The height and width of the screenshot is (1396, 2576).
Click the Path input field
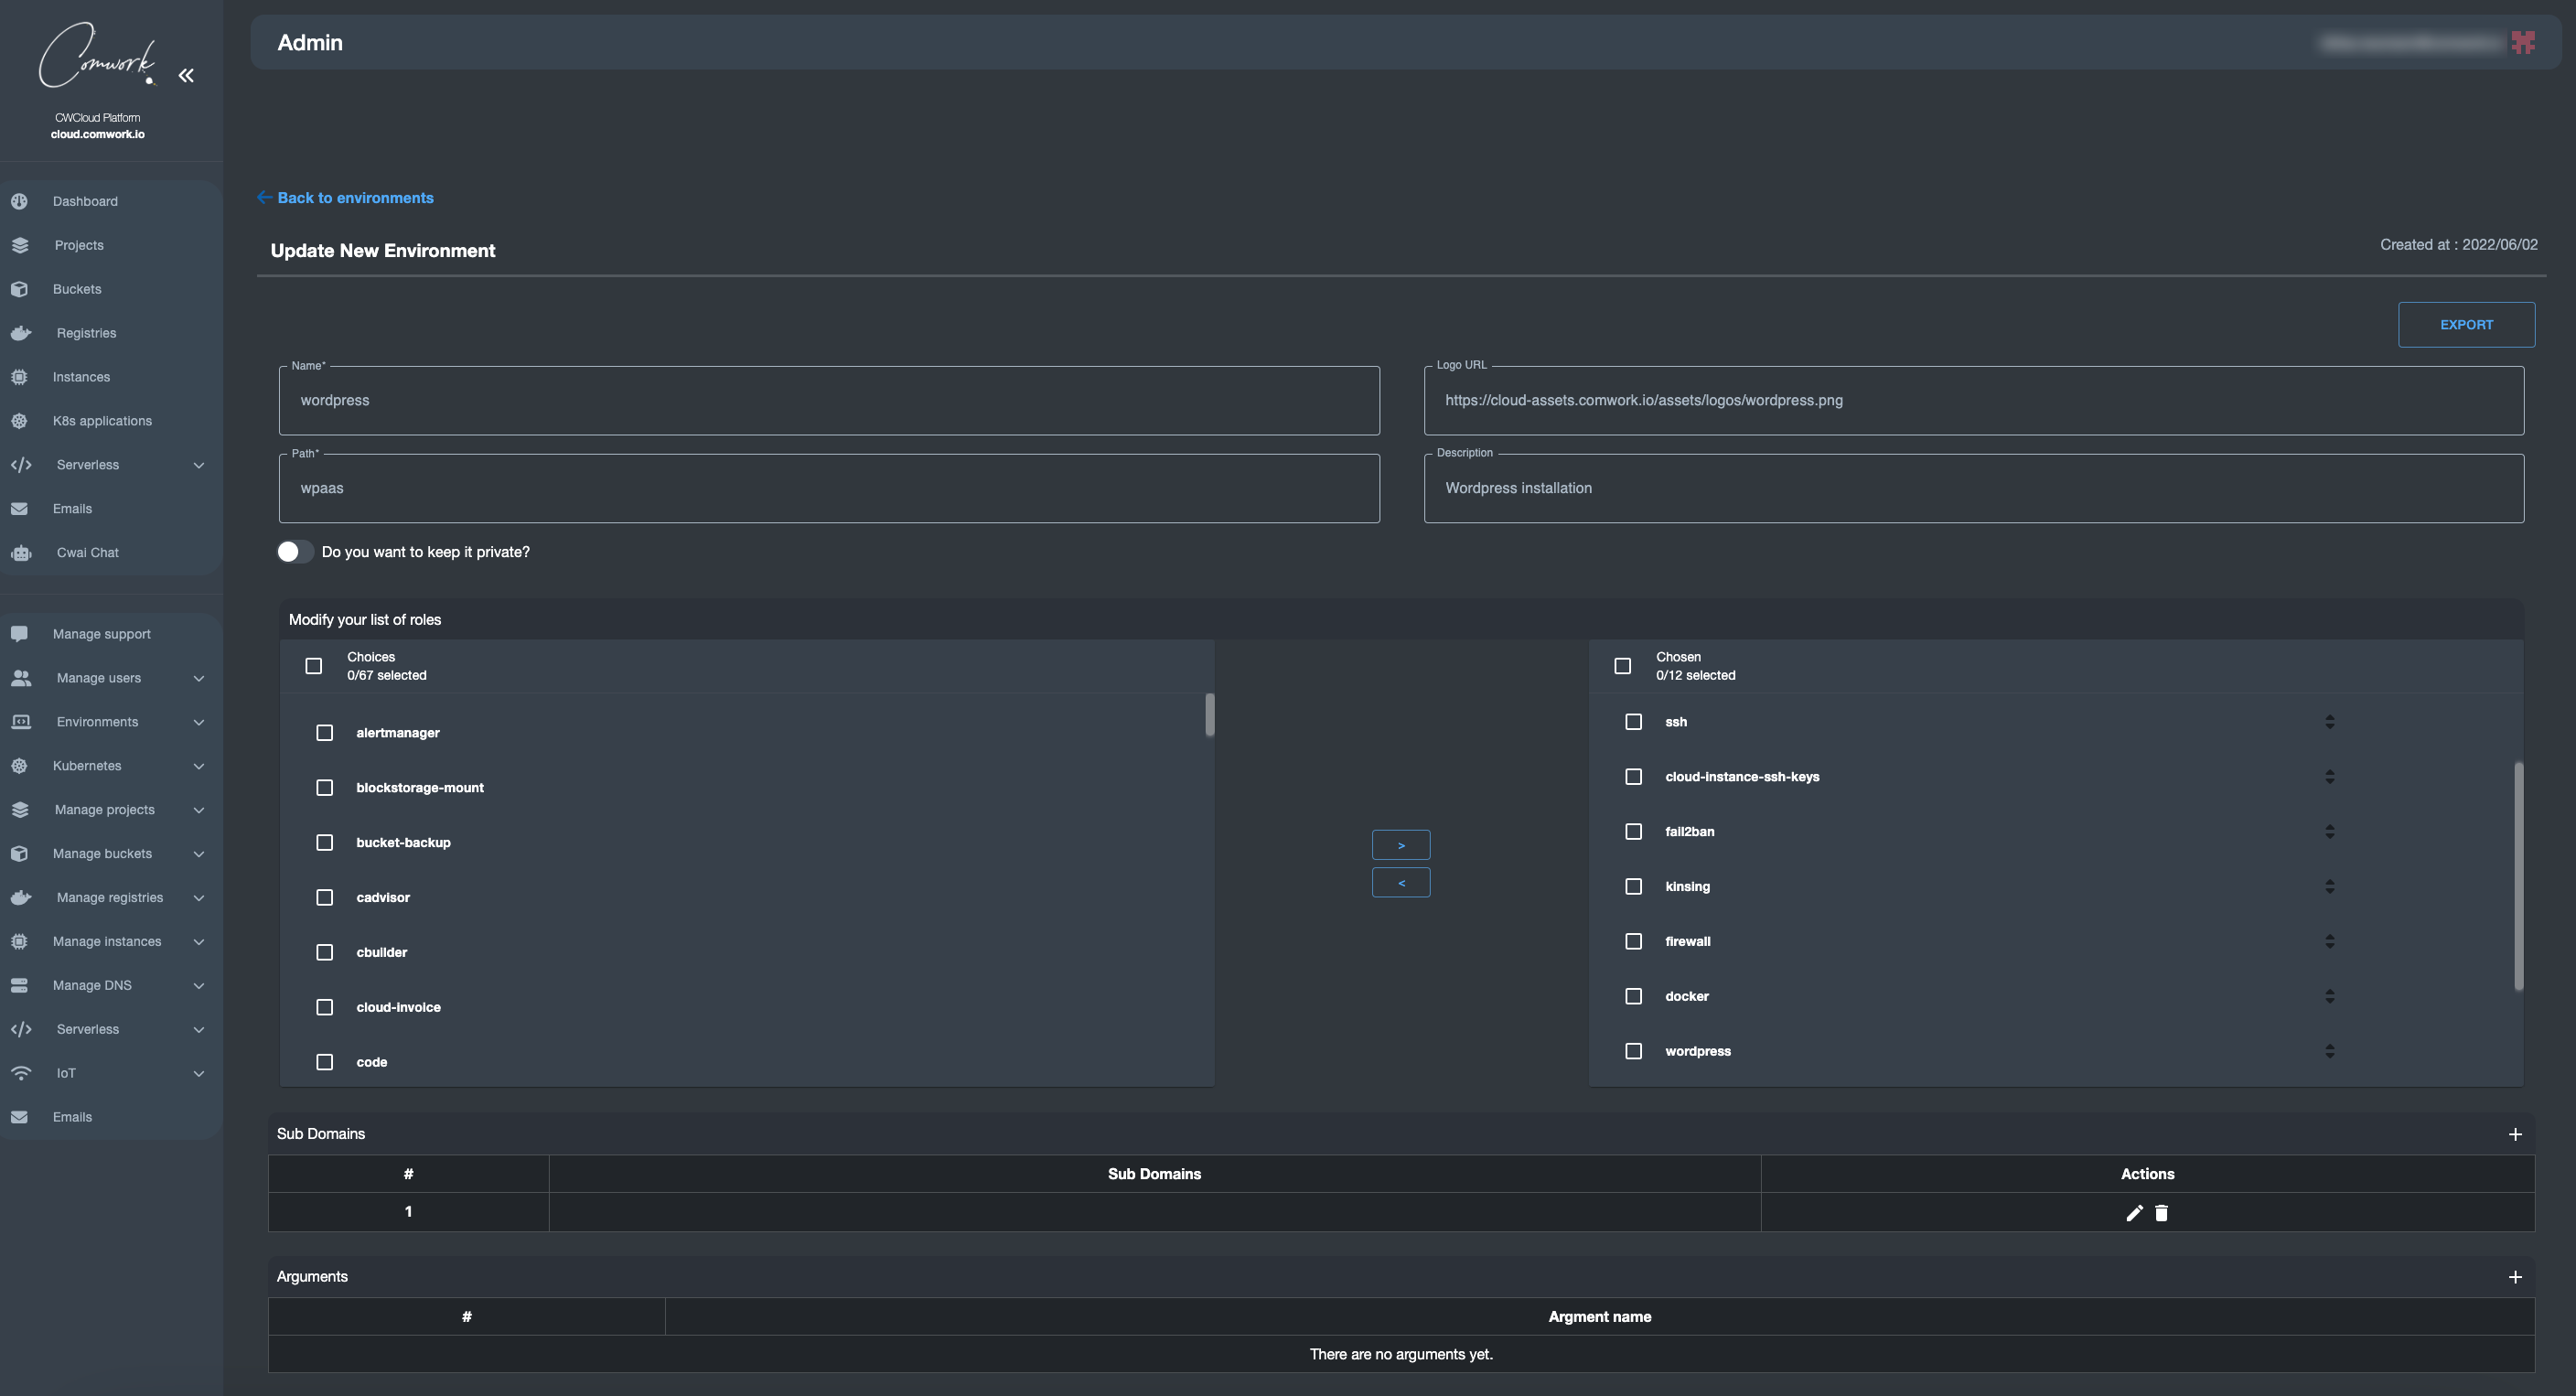pos(829,488)
